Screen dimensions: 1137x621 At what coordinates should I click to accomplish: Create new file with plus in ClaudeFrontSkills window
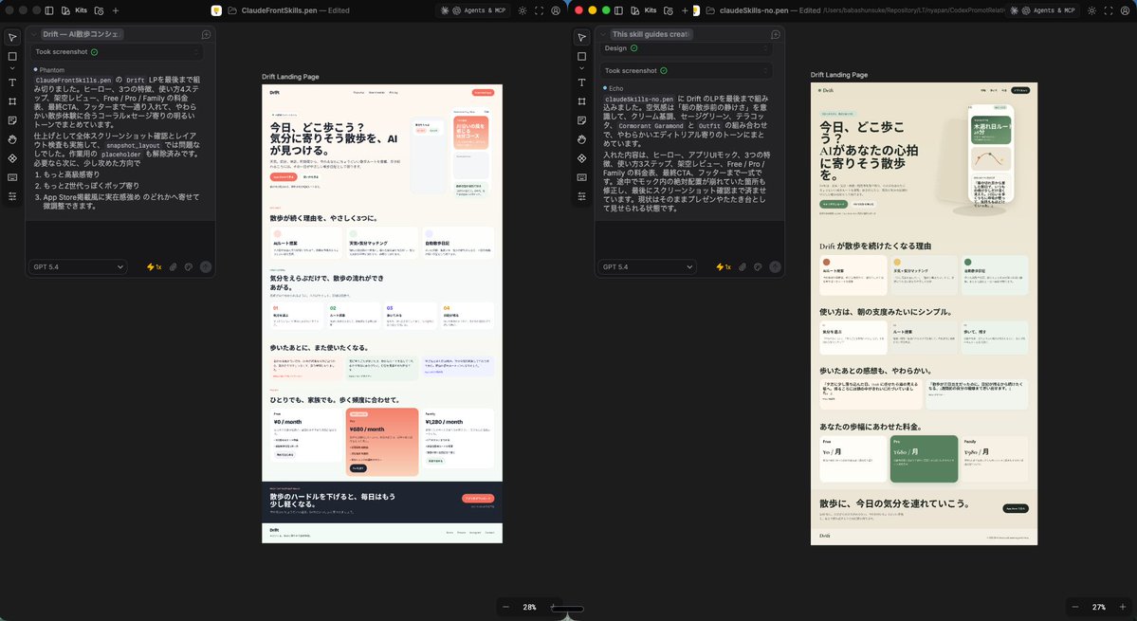pyautogui.click(x=116, y=10)
